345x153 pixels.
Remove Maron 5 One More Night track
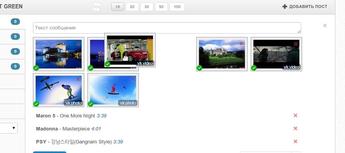pyautogui.click(x=296, y=115)
